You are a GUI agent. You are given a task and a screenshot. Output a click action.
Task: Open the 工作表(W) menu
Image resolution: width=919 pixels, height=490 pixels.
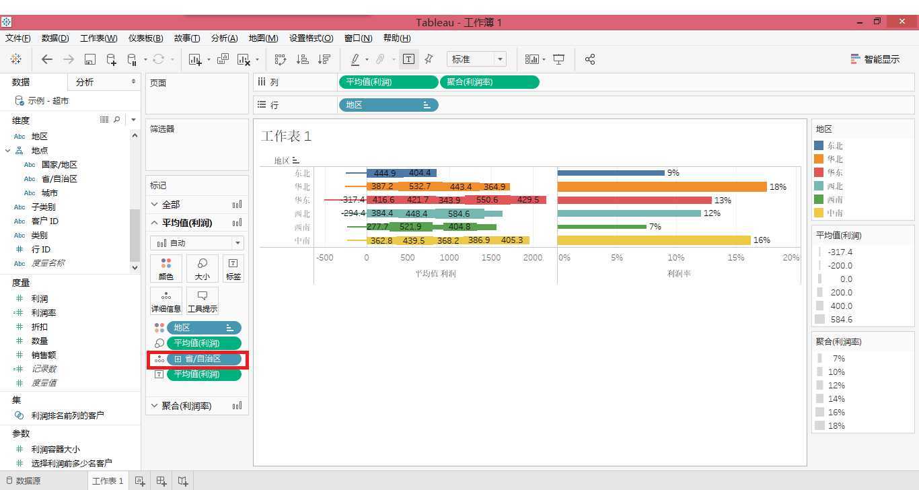[98, 38]
